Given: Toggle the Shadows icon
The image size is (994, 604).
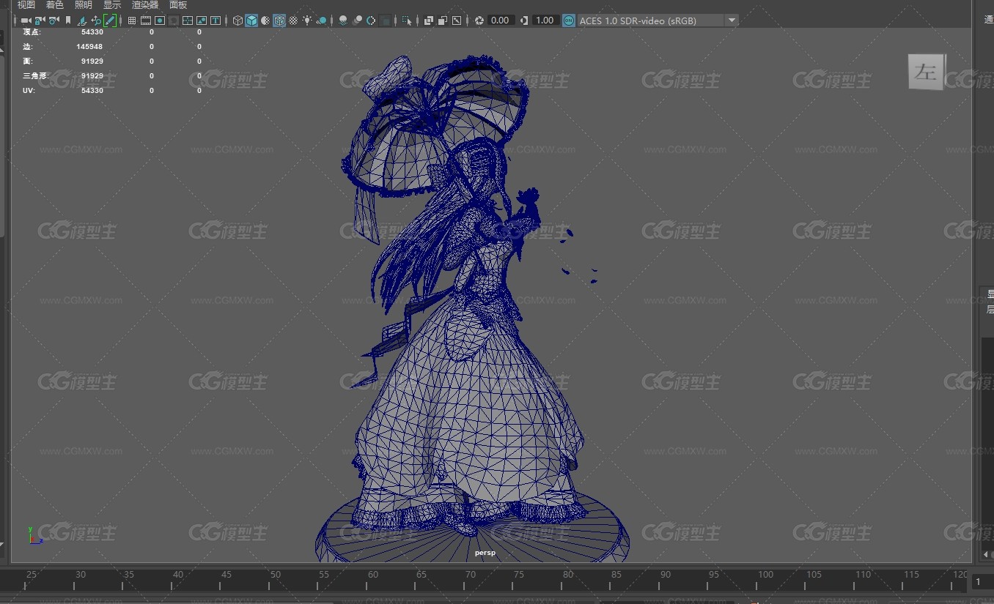Looking at the screenshot, I should pos(321,20).
